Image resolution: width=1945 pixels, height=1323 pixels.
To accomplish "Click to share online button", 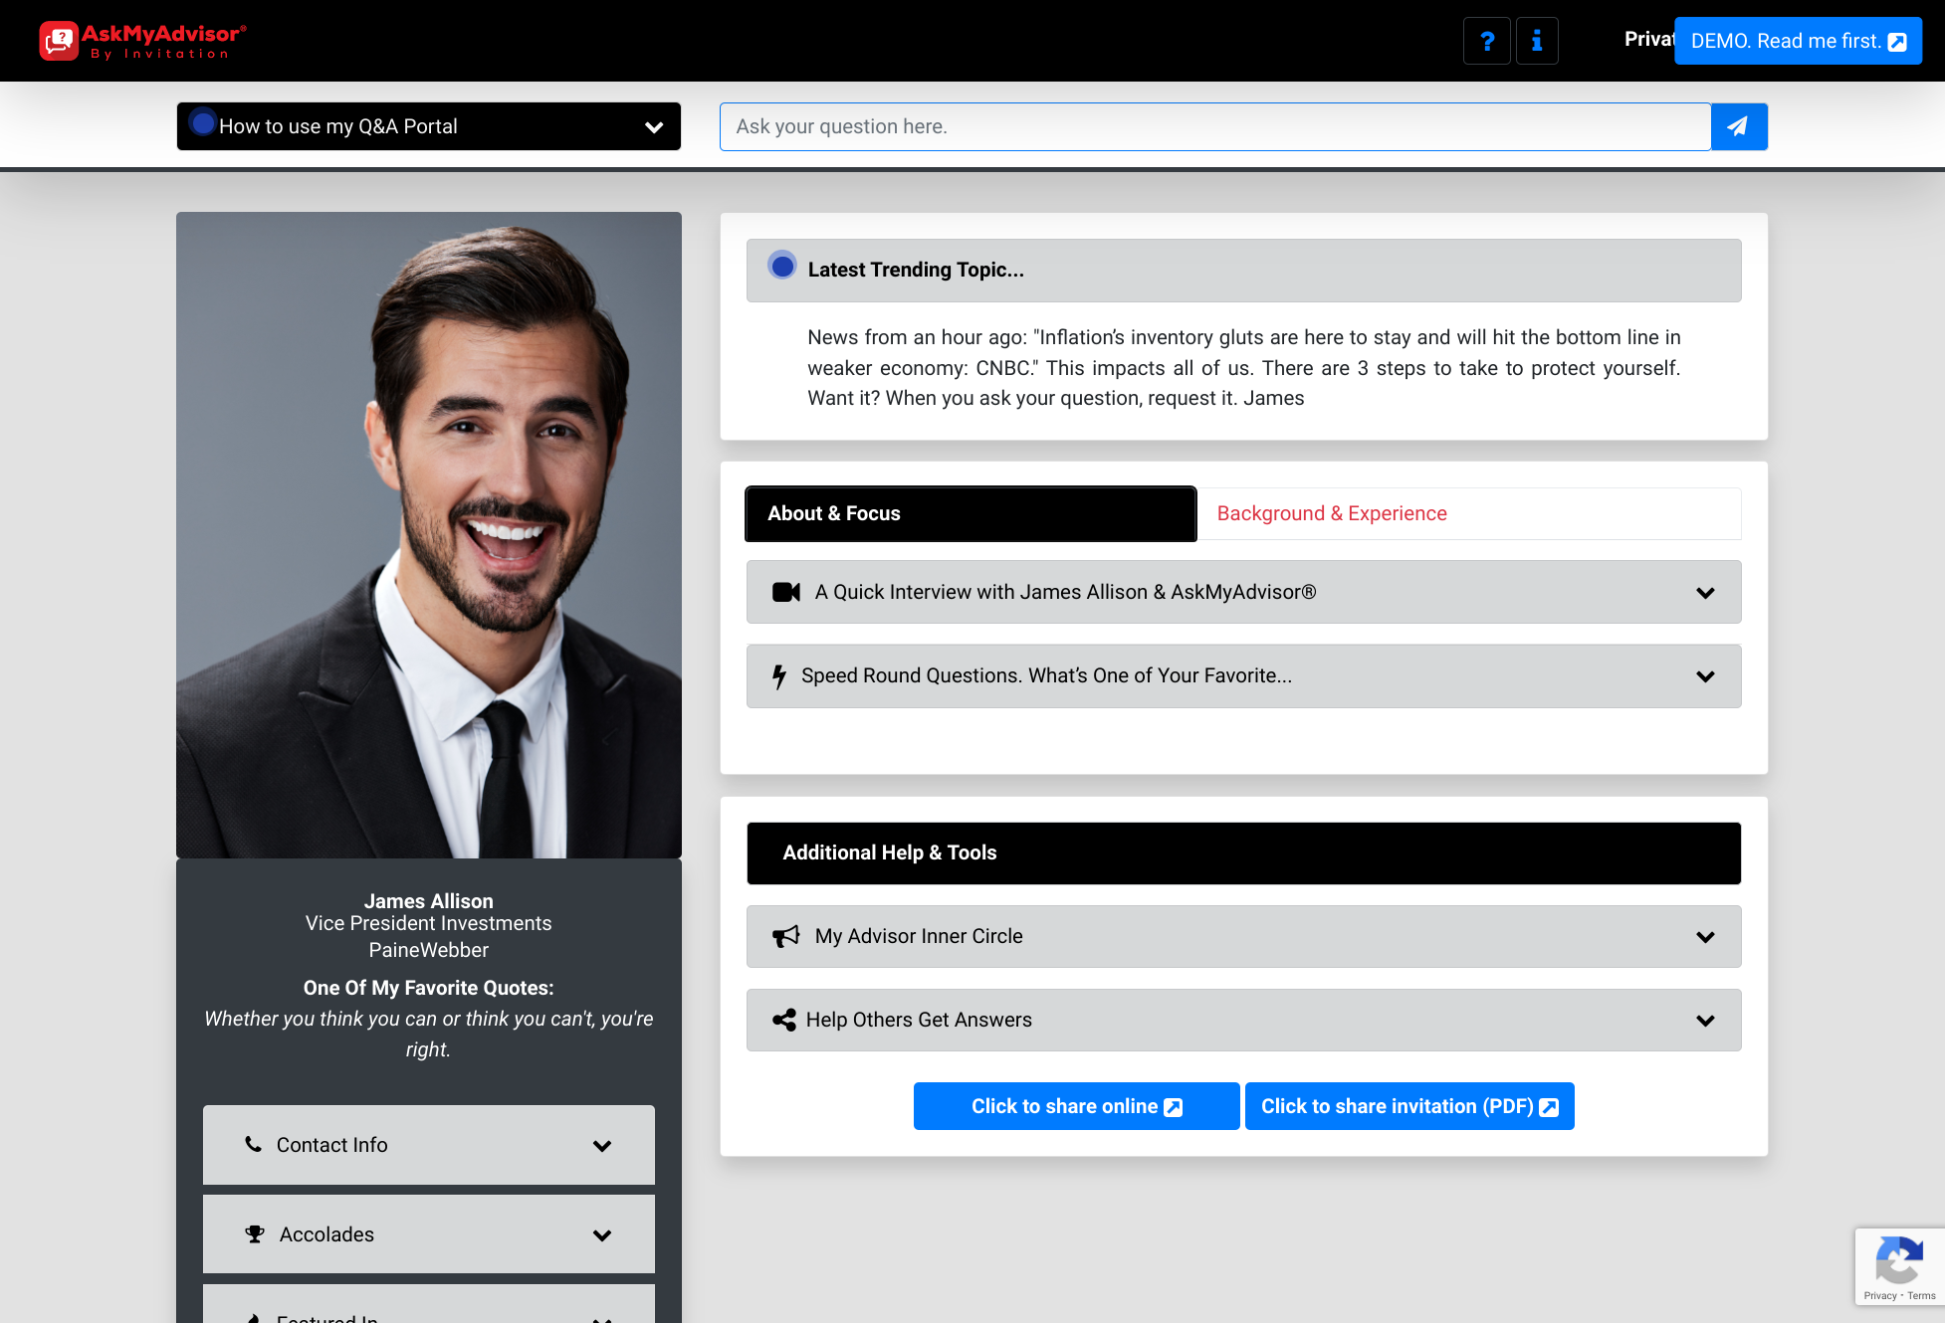I will coord(1077,1106).
